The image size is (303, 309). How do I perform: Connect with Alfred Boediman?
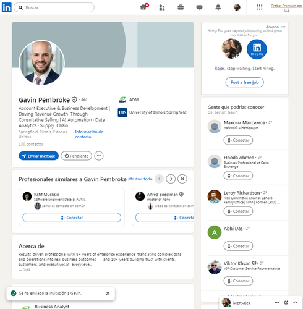click(164, 218)
